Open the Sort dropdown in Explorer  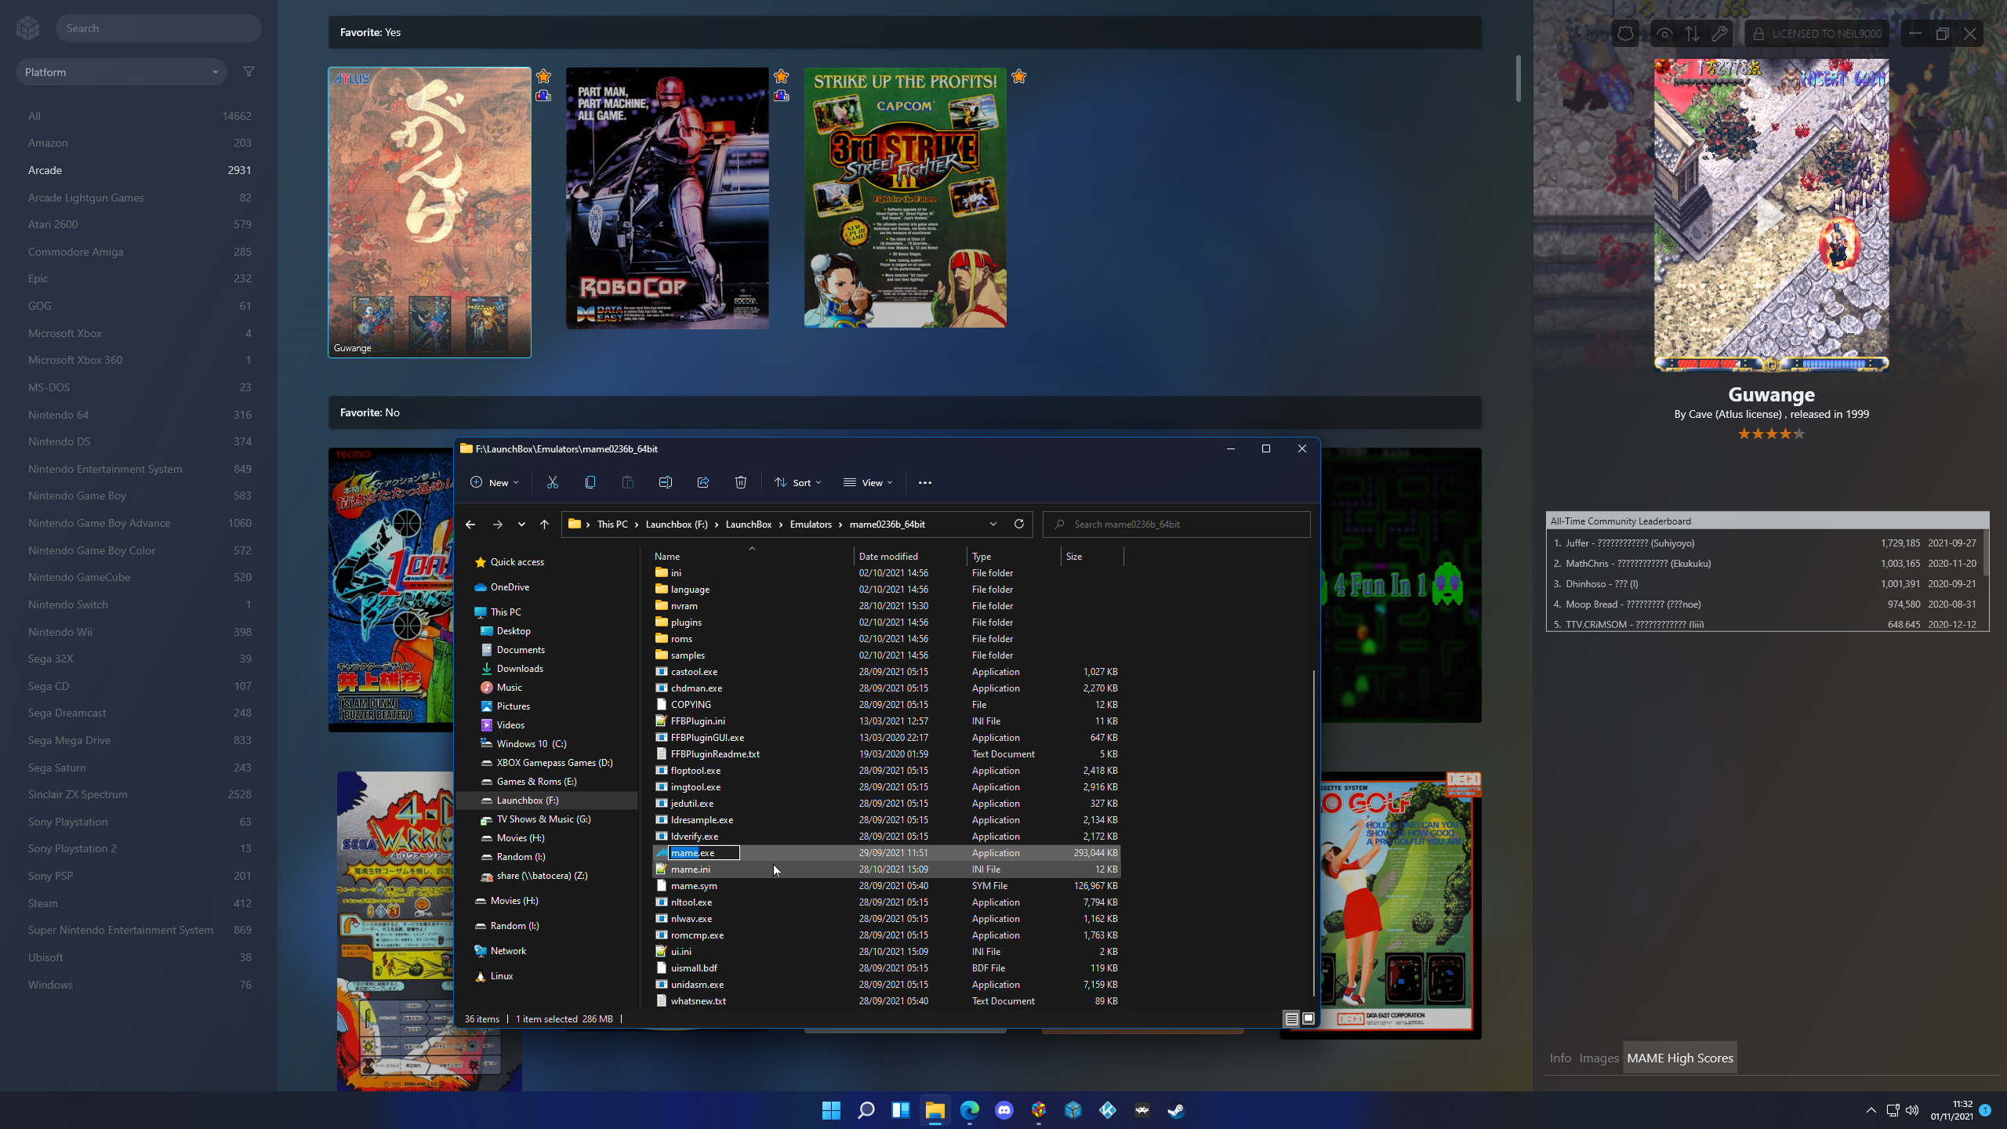pyautogui.click(x=798, y=482)
